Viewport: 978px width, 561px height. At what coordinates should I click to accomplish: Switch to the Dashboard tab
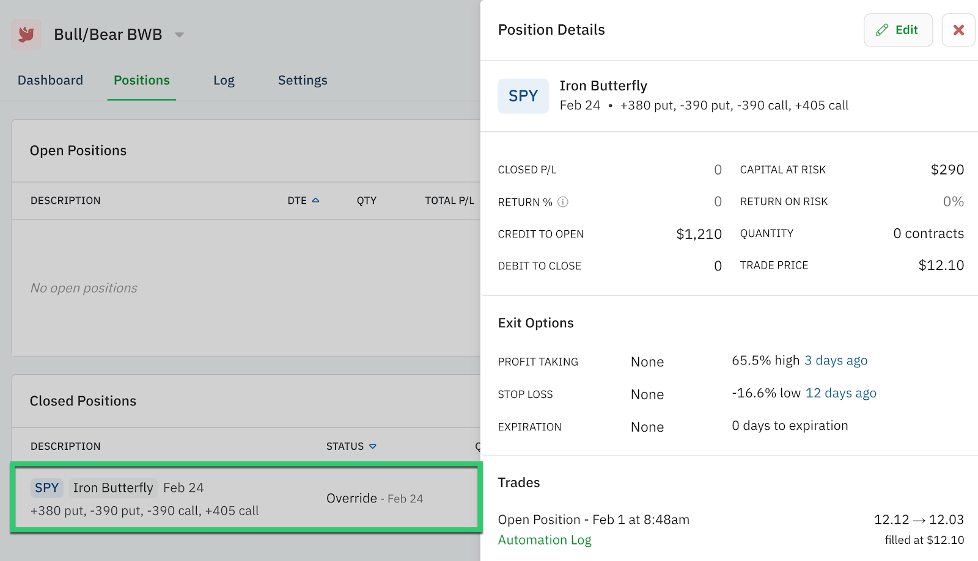coord(50,81)
